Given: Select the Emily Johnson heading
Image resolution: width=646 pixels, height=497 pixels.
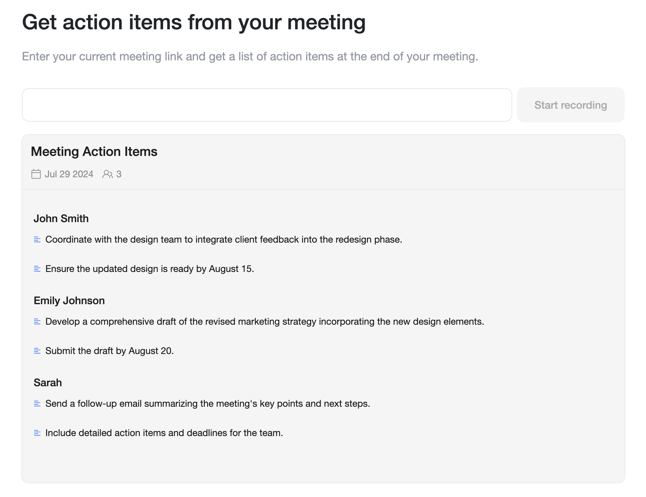Looking at the screenshot, I should [x=69, y=300].
